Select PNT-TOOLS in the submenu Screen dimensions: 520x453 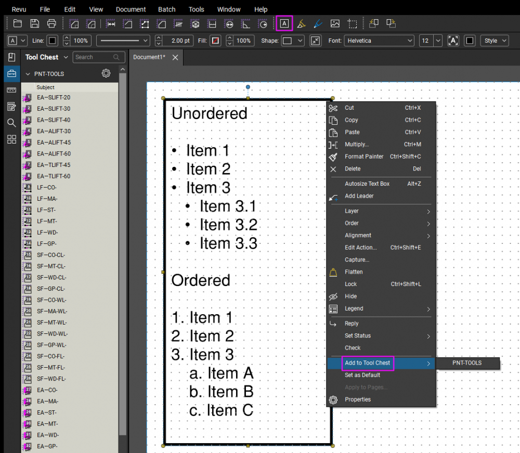[x=467, y=363]
